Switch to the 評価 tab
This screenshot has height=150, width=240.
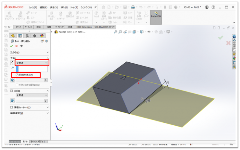69,27
